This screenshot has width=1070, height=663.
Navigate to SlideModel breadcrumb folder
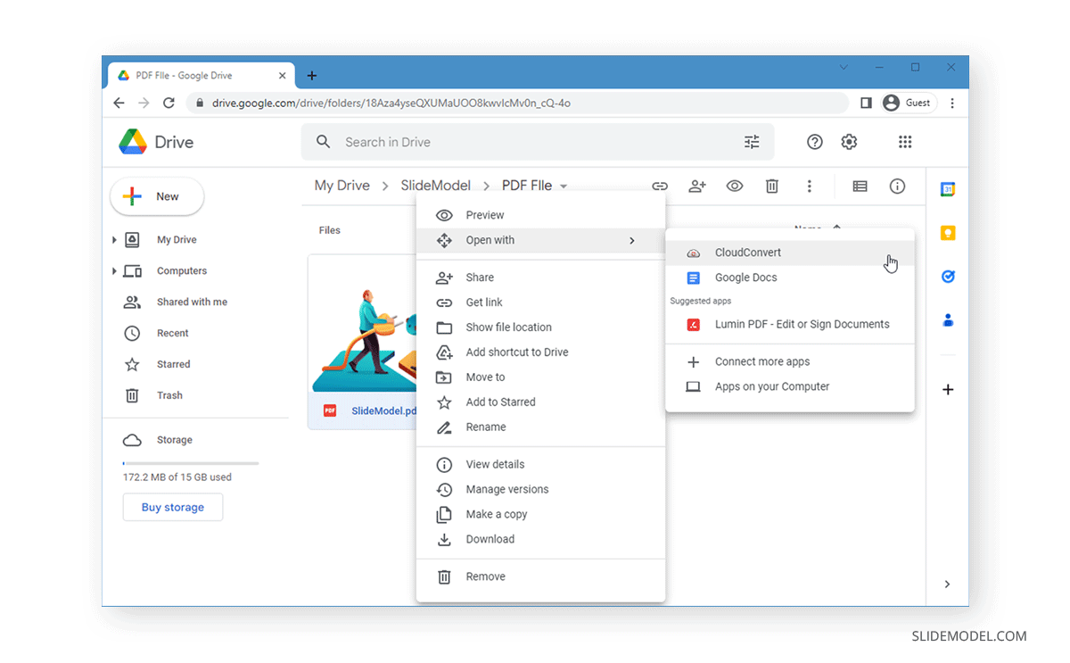pos(436,186)
